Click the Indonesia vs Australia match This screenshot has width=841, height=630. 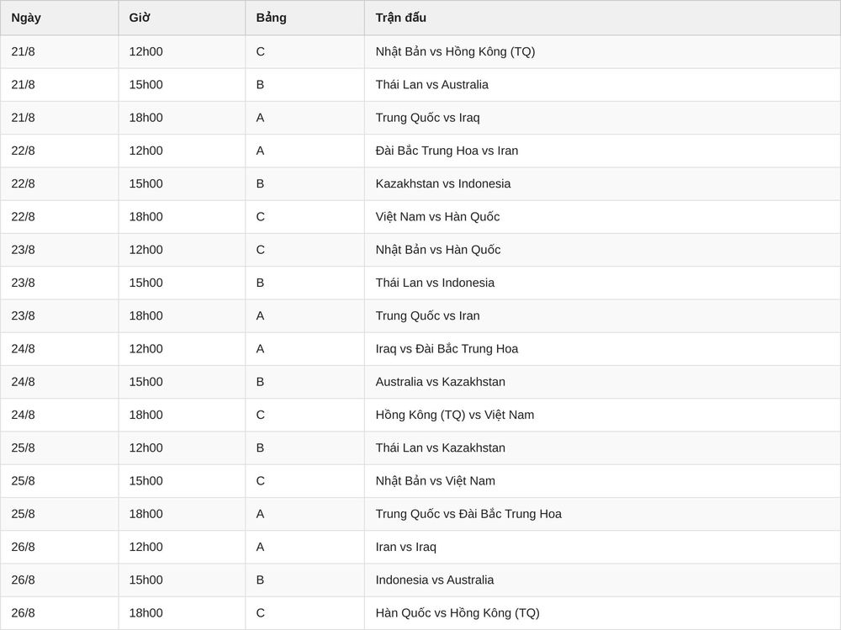point(435,580)
